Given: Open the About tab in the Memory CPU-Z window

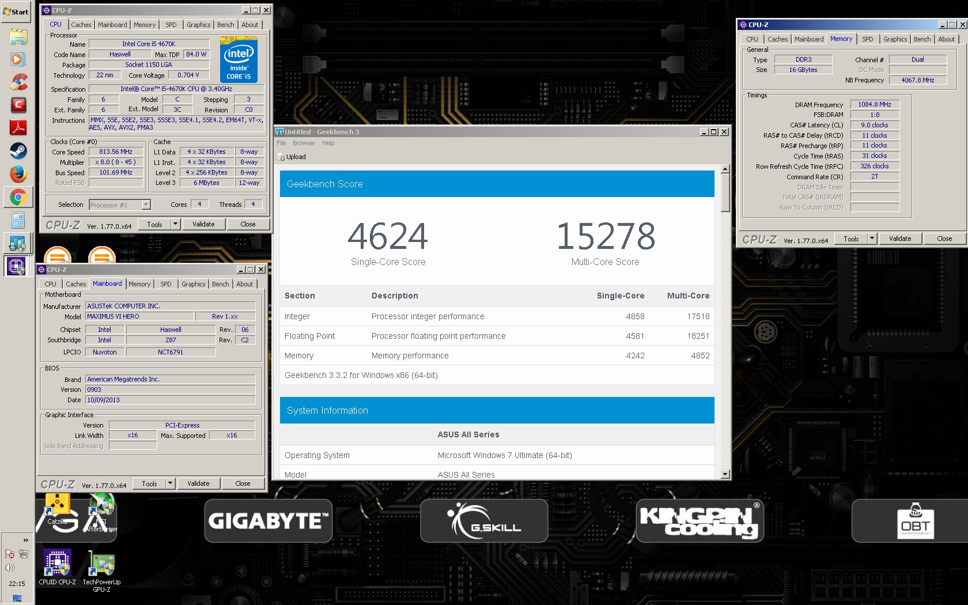Looking at the screenshot, I should click(947, 39).
